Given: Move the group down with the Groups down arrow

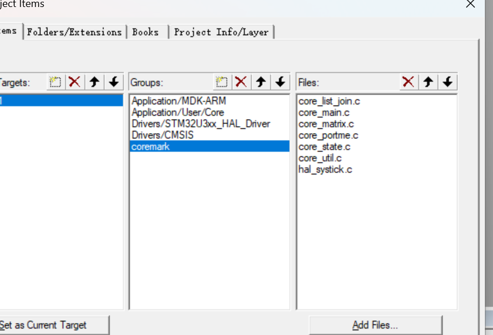Looking at the screenshot, I should pyautogui.click(x=280, y=82).
